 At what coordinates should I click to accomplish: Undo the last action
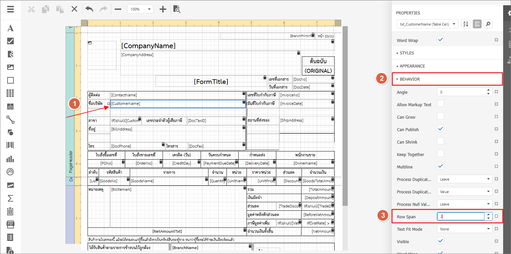[89, 9]
